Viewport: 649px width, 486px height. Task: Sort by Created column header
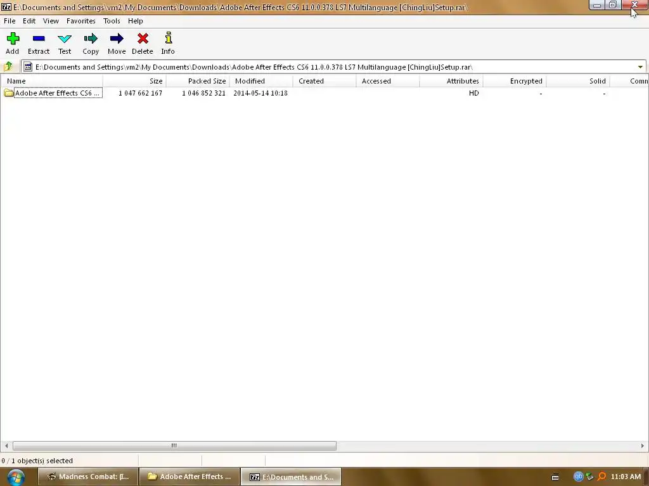coord(324,81)
